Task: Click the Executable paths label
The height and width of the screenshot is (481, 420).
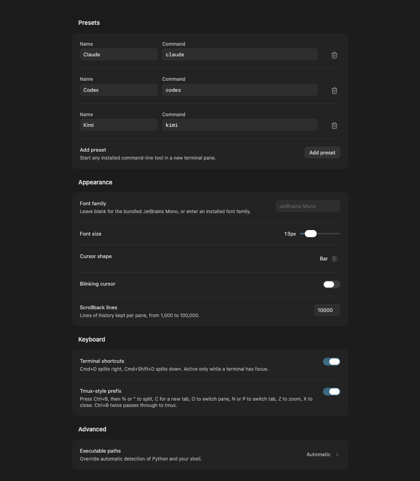Action: pyautogui.click(x=101, y=451)
